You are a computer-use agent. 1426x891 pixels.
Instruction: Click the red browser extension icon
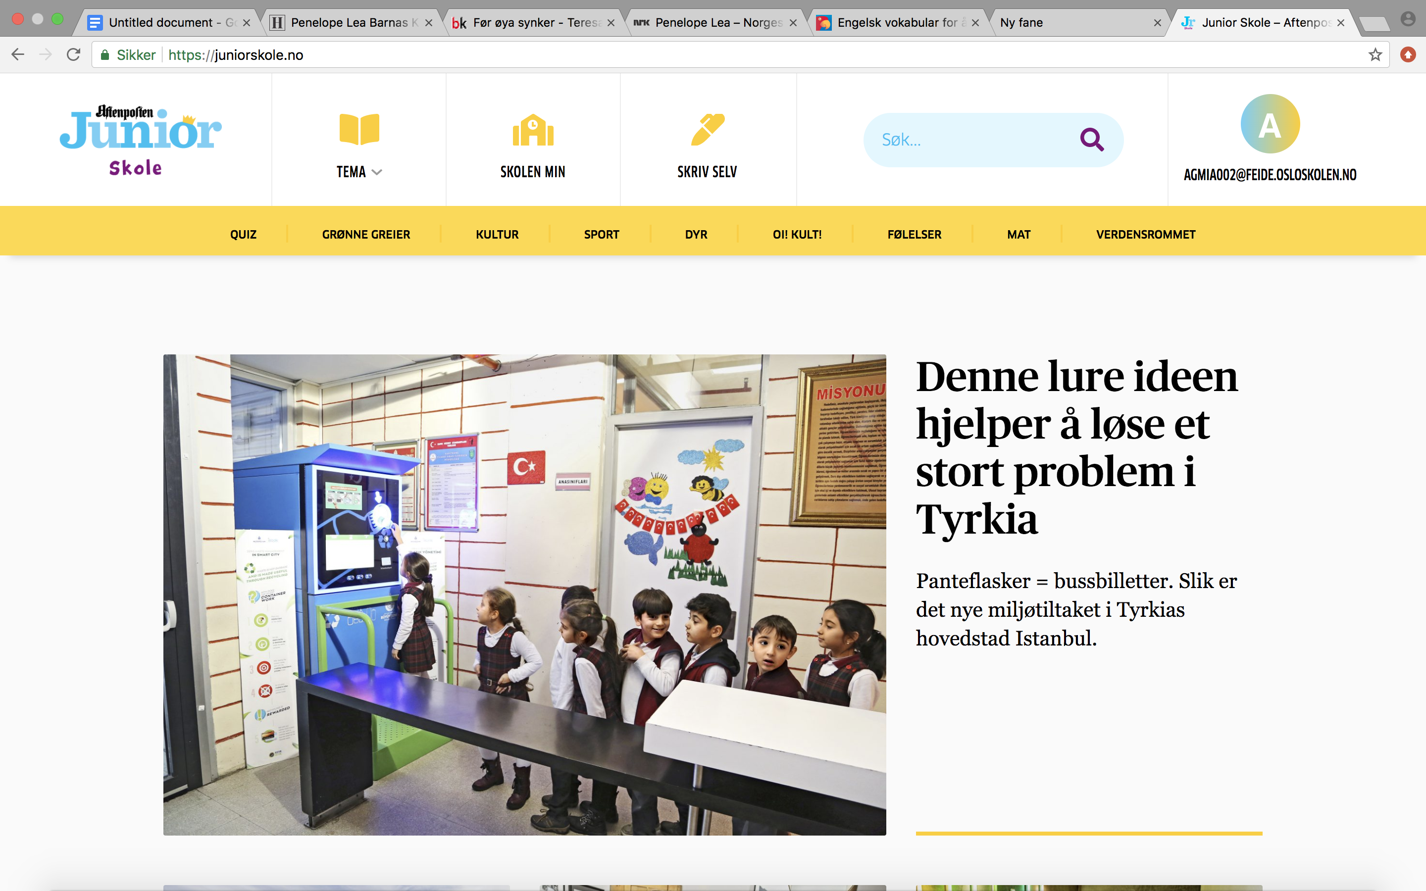(1408, 55)
